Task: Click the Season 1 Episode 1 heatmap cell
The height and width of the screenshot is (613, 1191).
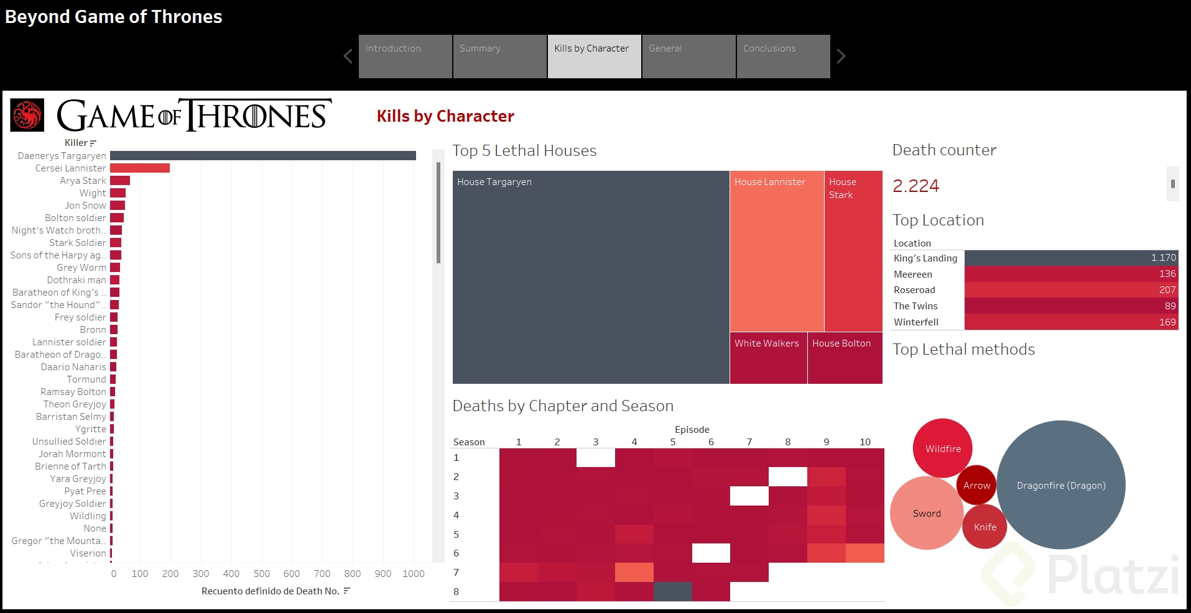Action: tap(519, 458)
